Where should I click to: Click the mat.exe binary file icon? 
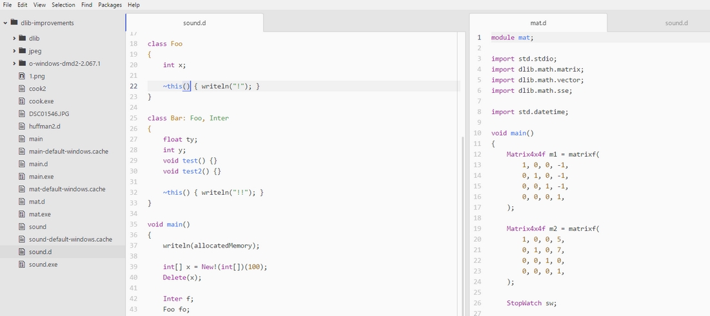22,214
